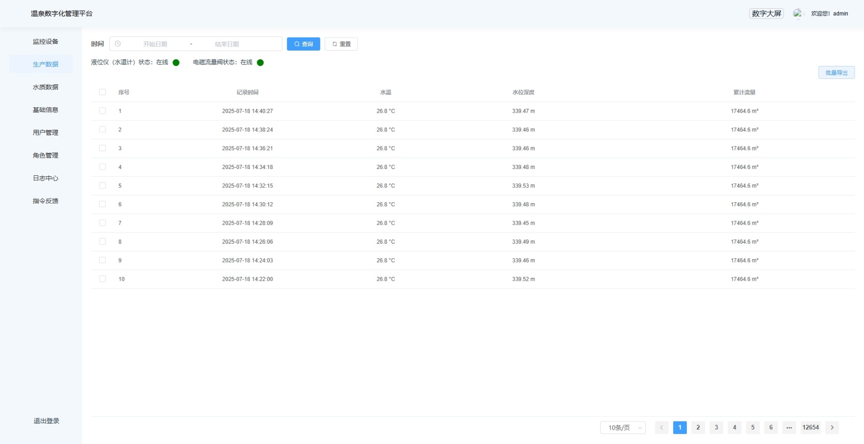Tick the checkbox for row 10

[102, 279]
